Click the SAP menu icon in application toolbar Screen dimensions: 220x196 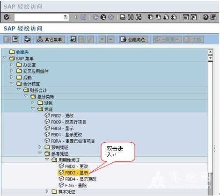(x=15, y=39)
